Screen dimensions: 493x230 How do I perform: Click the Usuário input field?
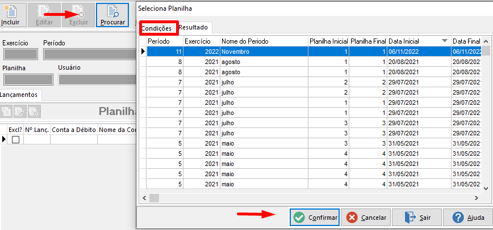click(97, 79)
